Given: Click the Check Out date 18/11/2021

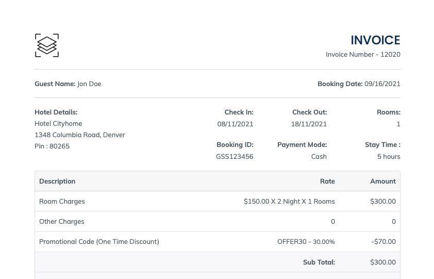Looking at the screenshot, I should 309,124.
